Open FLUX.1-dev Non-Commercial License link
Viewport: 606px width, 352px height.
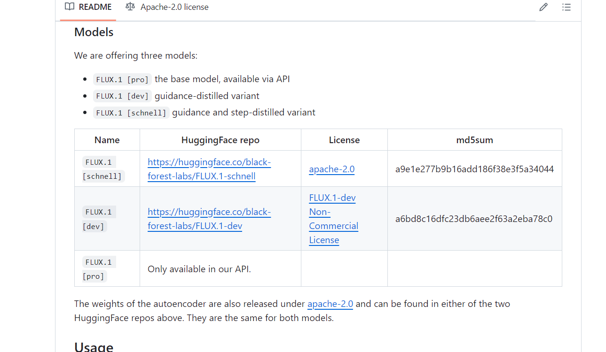(334, 219)
